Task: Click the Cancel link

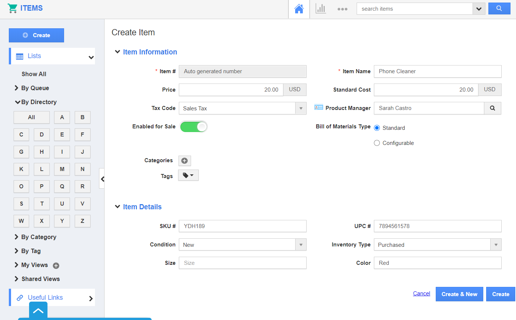Action: [x=421, y=294]
